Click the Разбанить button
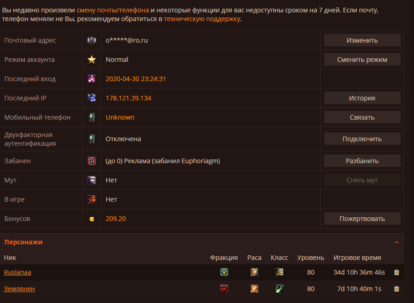This screenshot has height=303, width=414. click(362, 161)
